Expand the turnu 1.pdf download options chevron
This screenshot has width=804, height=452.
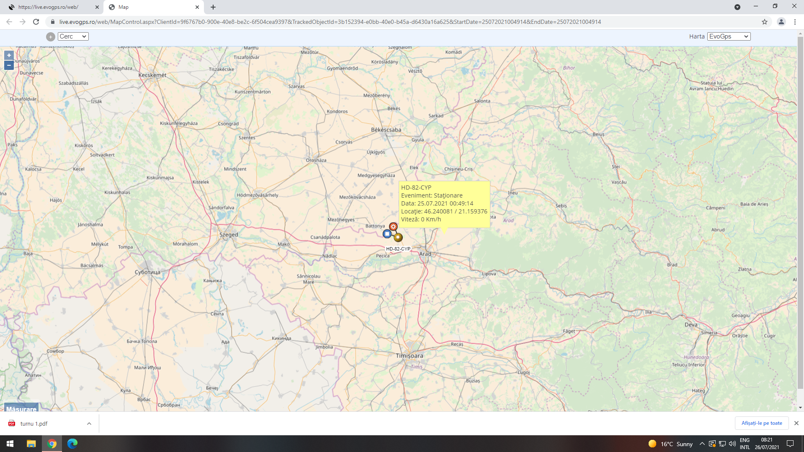pyautogui.click(x=89, y=424)
